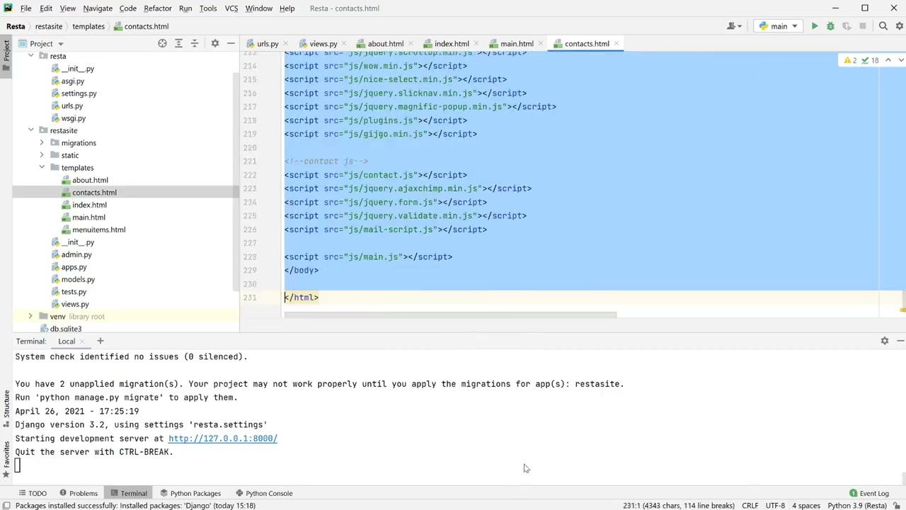Click the terminal input cursor

pos(18,465)
